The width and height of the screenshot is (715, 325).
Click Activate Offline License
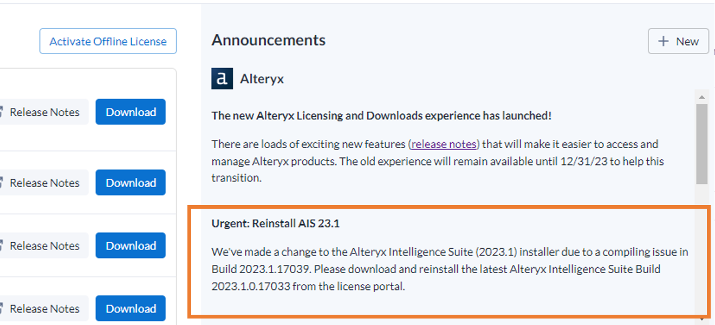[x=108, y=41]
